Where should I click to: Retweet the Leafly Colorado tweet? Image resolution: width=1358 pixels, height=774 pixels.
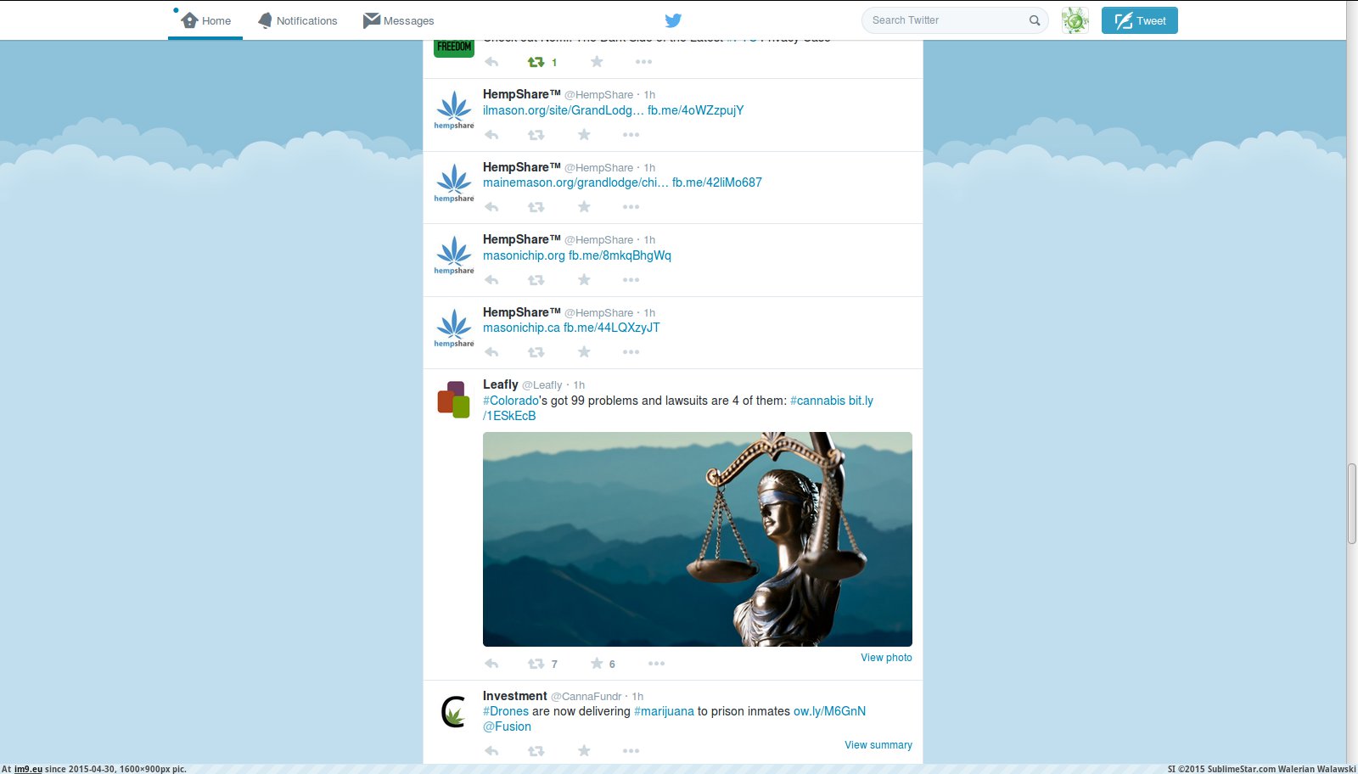coord(536,664)
